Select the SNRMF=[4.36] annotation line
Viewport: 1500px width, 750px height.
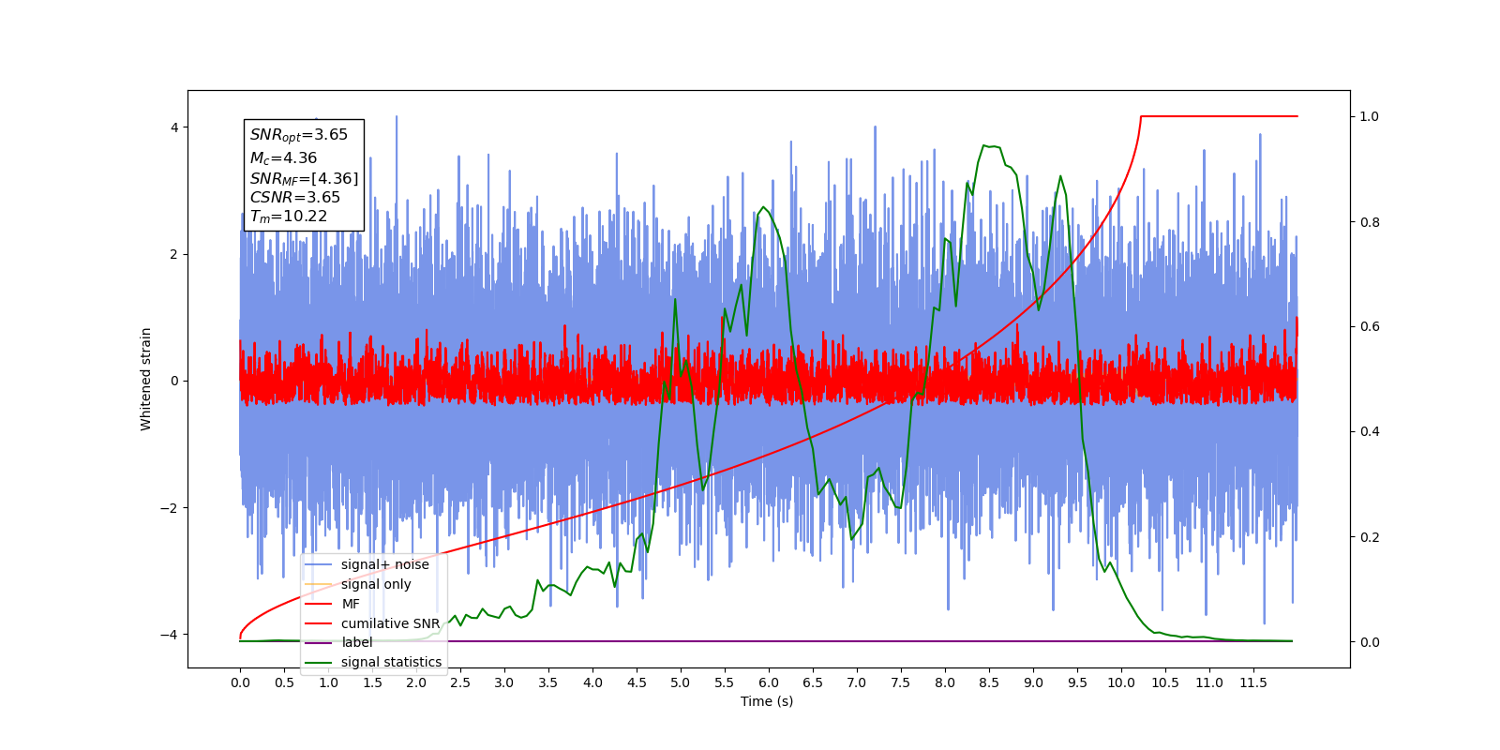(304, 178)
